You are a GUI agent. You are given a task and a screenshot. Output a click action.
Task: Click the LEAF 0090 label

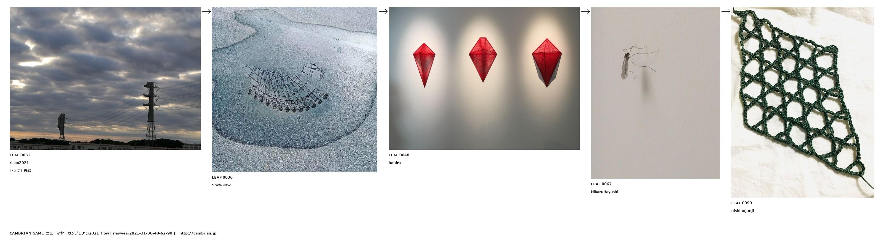[x=741, y=203]
